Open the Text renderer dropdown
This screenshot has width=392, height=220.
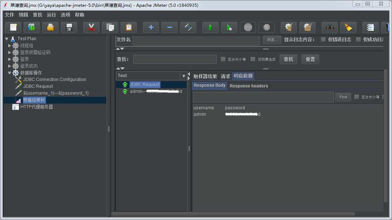click(x=183, y=76)
